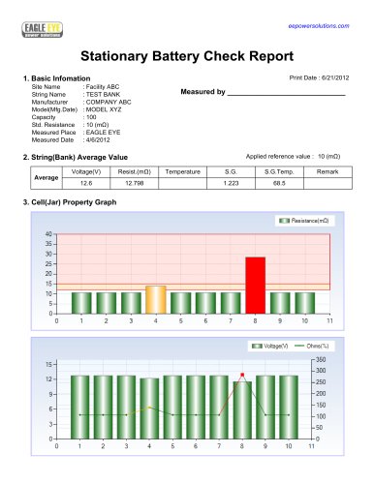Click the voltage bar for cell 10

tap(289, 408)
